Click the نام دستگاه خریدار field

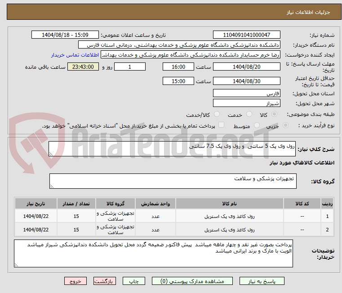(x=179, y=45)
